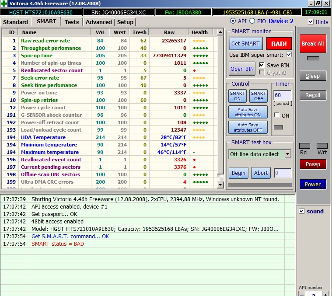Click the Victoria green cross title icon
332x296 pixels.
pyautogui.click(x=4, y=3)
